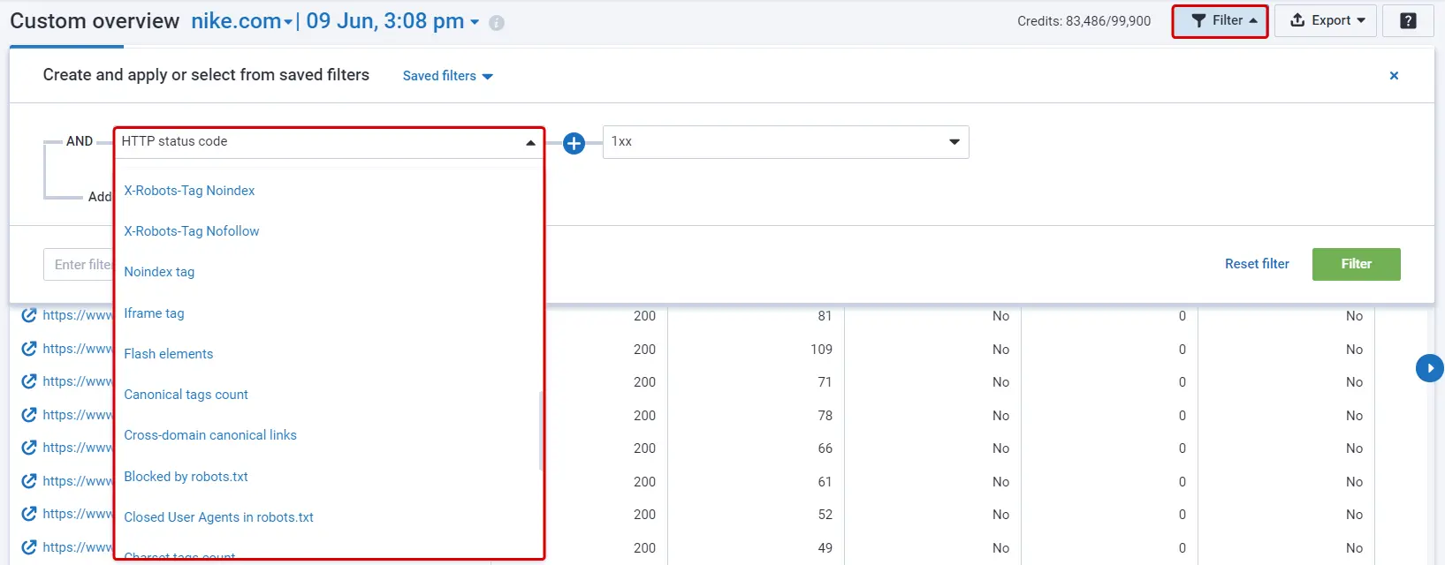
Task: Open the crawl date 09 Jun dropdown
Action: (x=392, y=21)
